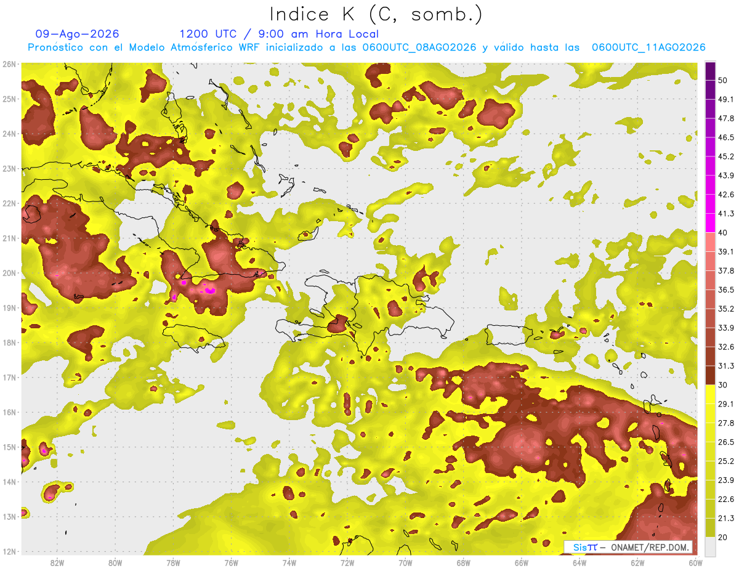Click the "50" color scale value

pos(724,80)
